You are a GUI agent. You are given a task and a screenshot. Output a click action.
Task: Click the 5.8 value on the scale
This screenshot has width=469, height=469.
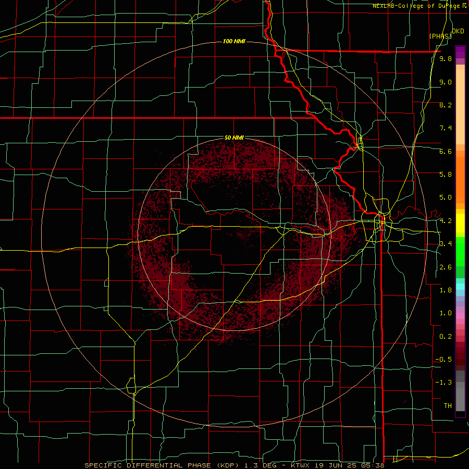tap(446, 175)
